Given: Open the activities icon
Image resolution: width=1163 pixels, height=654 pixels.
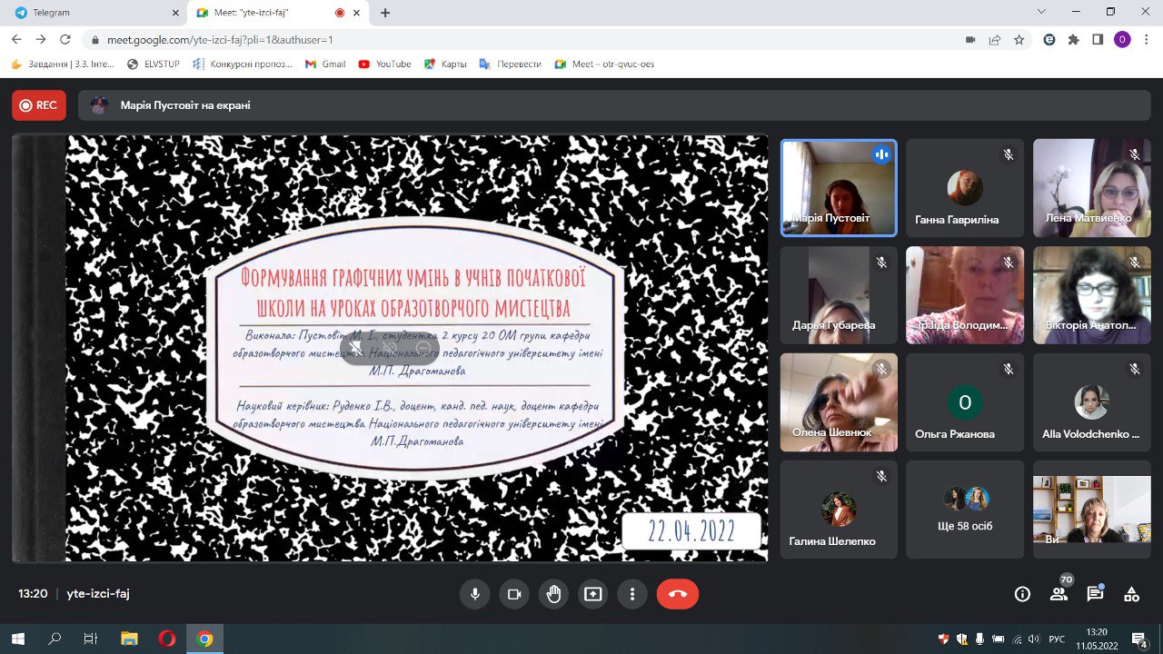Looking at the screenshot, I should [x=1131, y=594].
